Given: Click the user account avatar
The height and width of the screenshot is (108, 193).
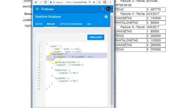Looking at the screenshot, I should [108, 9].
